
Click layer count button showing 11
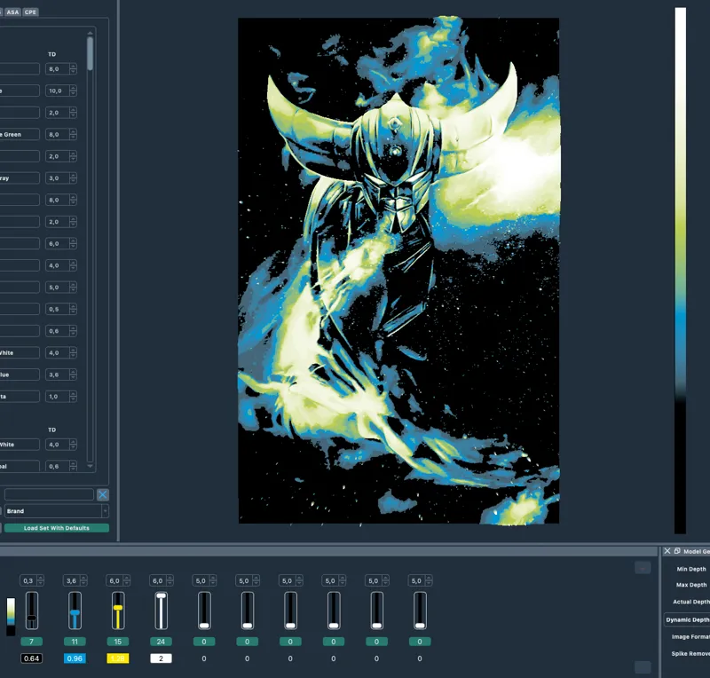tap(75, 642)
